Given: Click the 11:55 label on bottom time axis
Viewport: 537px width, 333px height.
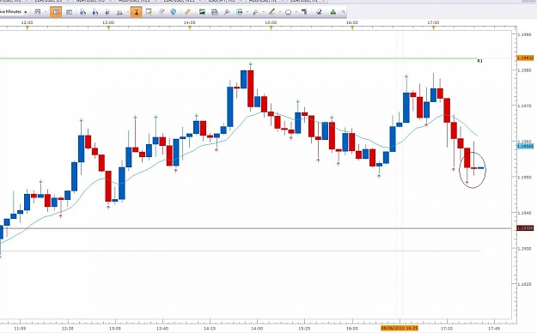Looking at the screenshot, I should click(21, 328).
